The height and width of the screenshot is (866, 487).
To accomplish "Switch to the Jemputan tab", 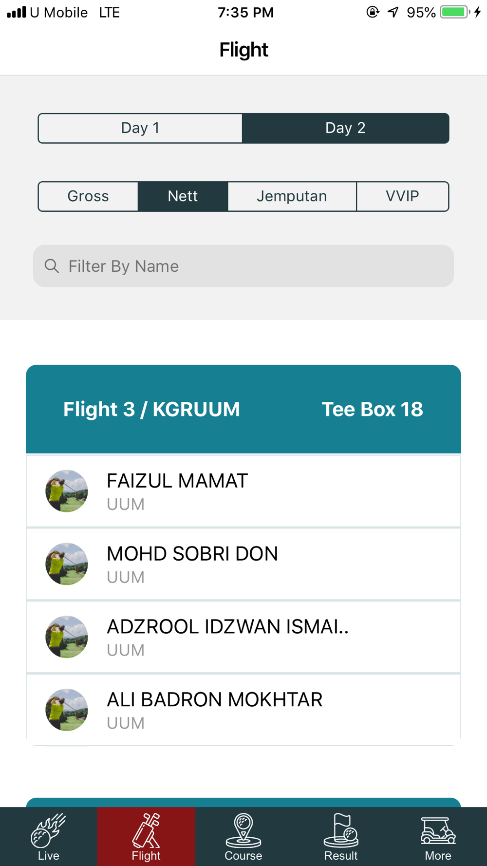I will pos(292,196).
